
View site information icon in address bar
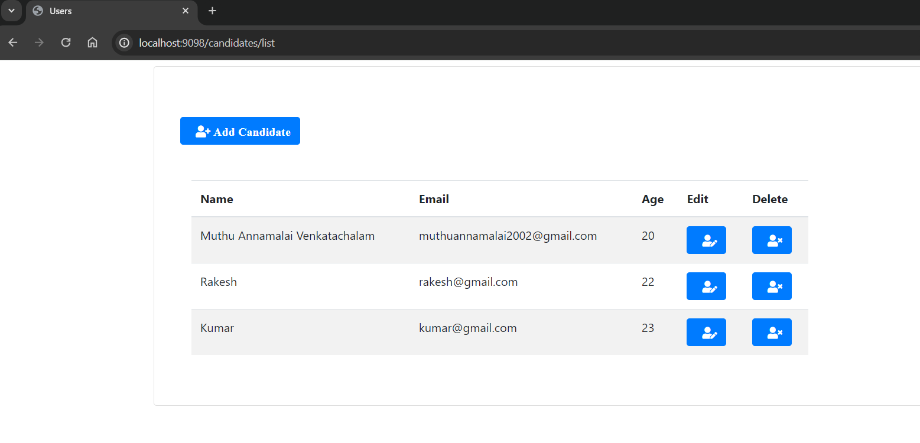(x=124, y=43)
